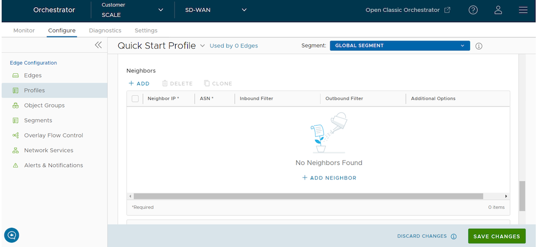The height and width of the screenshot is (247, 537).
Task: Click the Discard Changes info icon
Action: (454, 237)
